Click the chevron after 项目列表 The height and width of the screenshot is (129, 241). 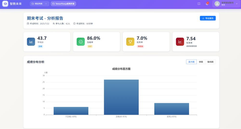(46, 4)
